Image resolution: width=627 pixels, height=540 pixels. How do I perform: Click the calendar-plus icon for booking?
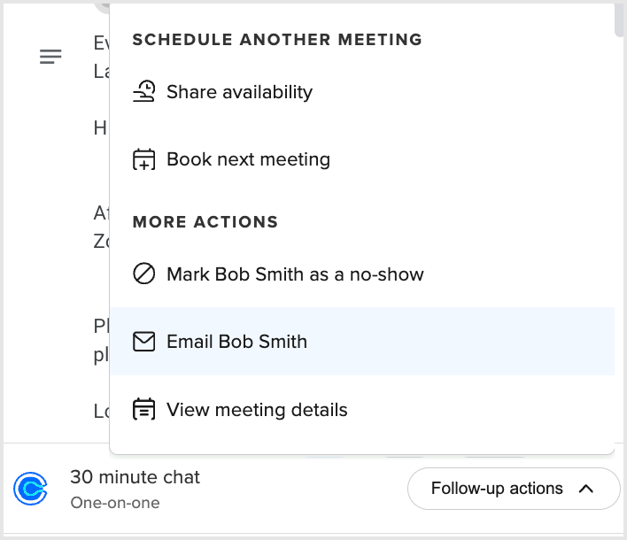(x=143, y=160)
